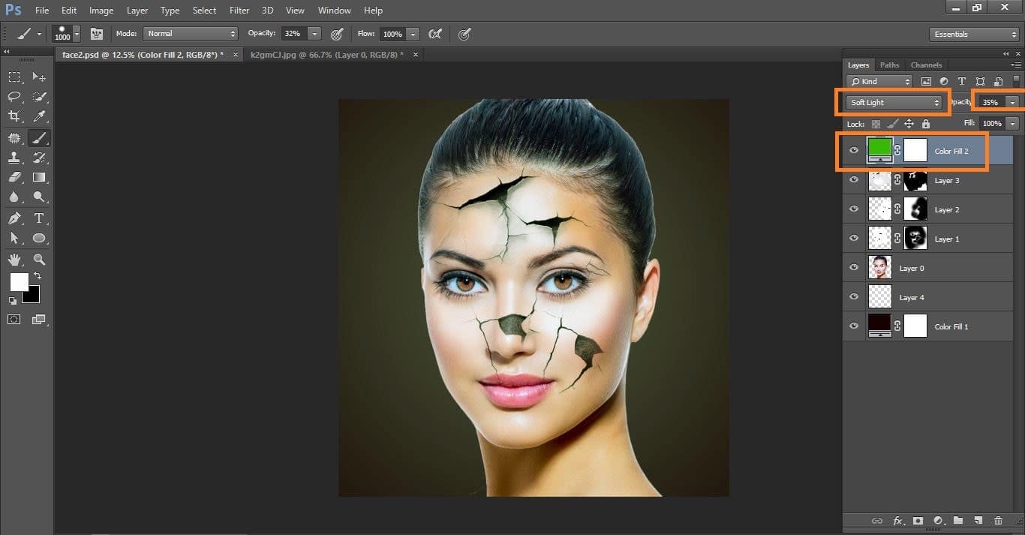Hide the Color Fill 1 layer
Image resolution: width=1025 pixels, height=535 pixels.
(x=853, y=326)
